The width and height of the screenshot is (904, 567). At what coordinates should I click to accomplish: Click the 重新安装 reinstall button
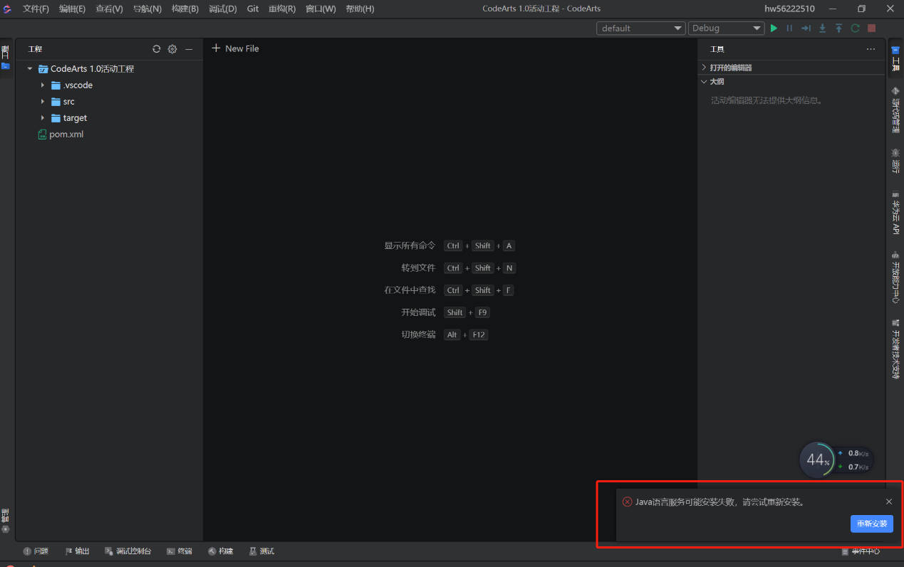[x=872, y=524]
